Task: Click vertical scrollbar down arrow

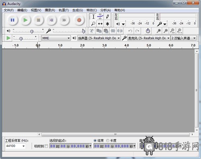Action: (197, 130)
